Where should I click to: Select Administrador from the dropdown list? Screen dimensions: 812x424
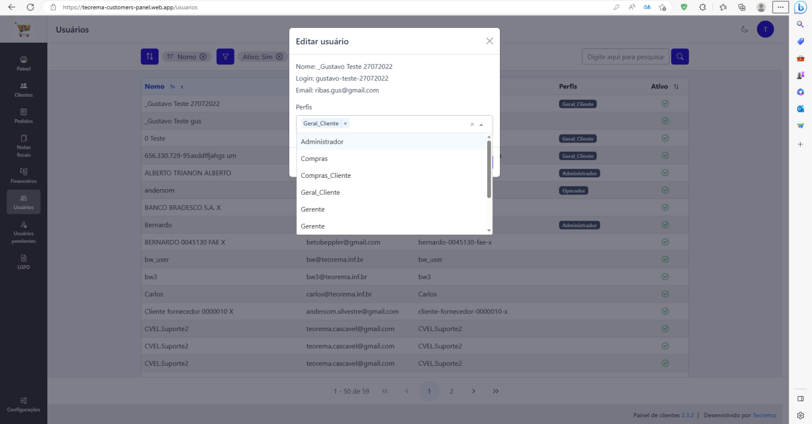tap(391, 141)
